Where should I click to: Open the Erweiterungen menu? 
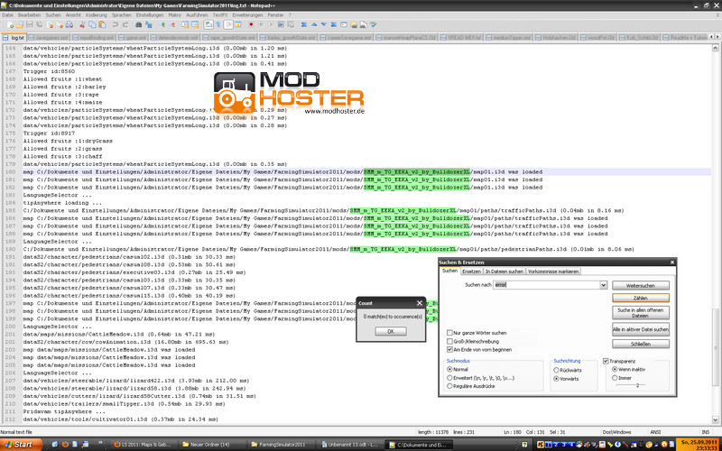tap(247, 15)
